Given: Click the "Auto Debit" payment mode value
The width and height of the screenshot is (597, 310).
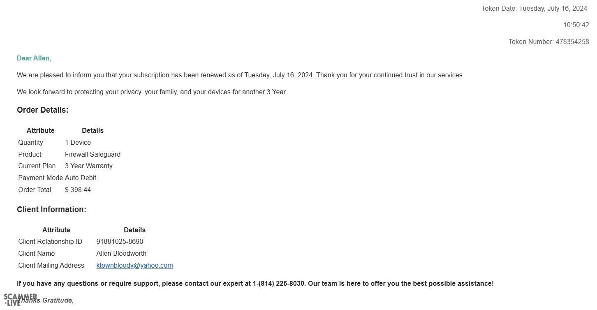Looking at the screenshot, I should 81,178.
